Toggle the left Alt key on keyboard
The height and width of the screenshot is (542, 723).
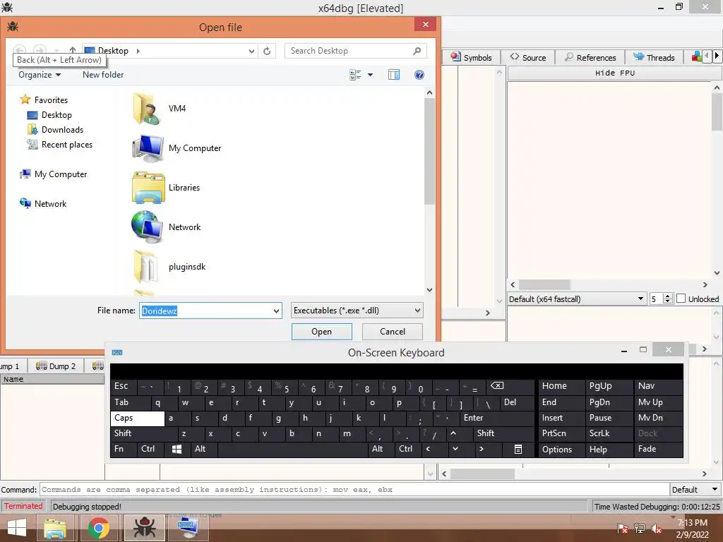click(x=204, y=450)
